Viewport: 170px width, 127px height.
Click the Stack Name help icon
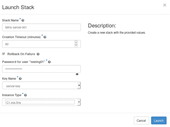coord(23,20)
